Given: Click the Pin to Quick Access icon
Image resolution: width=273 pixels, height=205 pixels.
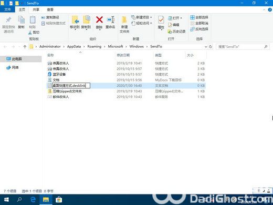Looking at the screenshot, I should [8, 19].
